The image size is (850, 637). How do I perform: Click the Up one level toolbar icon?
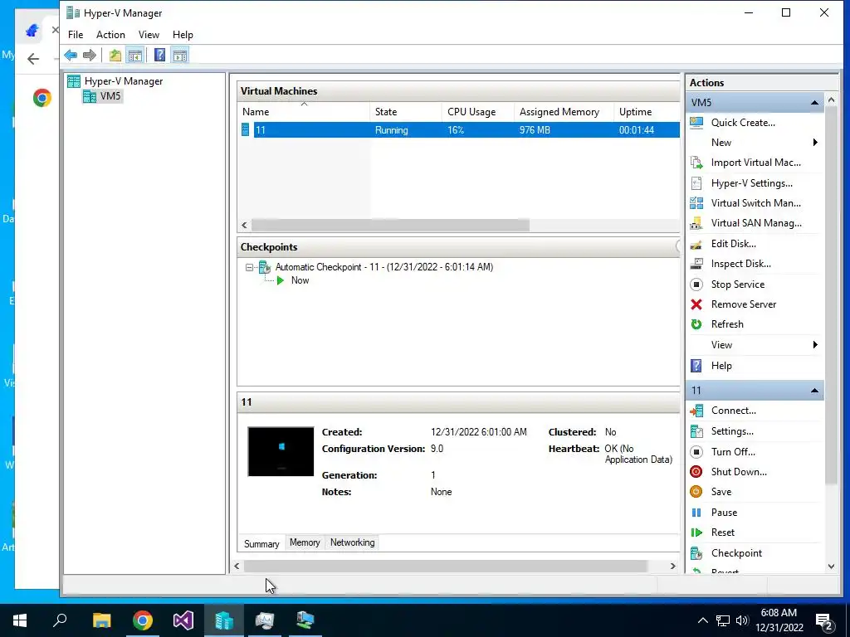point(115,55)
